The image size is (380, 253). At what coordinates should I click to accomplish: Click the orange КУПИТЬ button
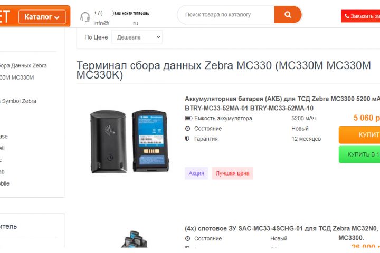click(359, 135)
